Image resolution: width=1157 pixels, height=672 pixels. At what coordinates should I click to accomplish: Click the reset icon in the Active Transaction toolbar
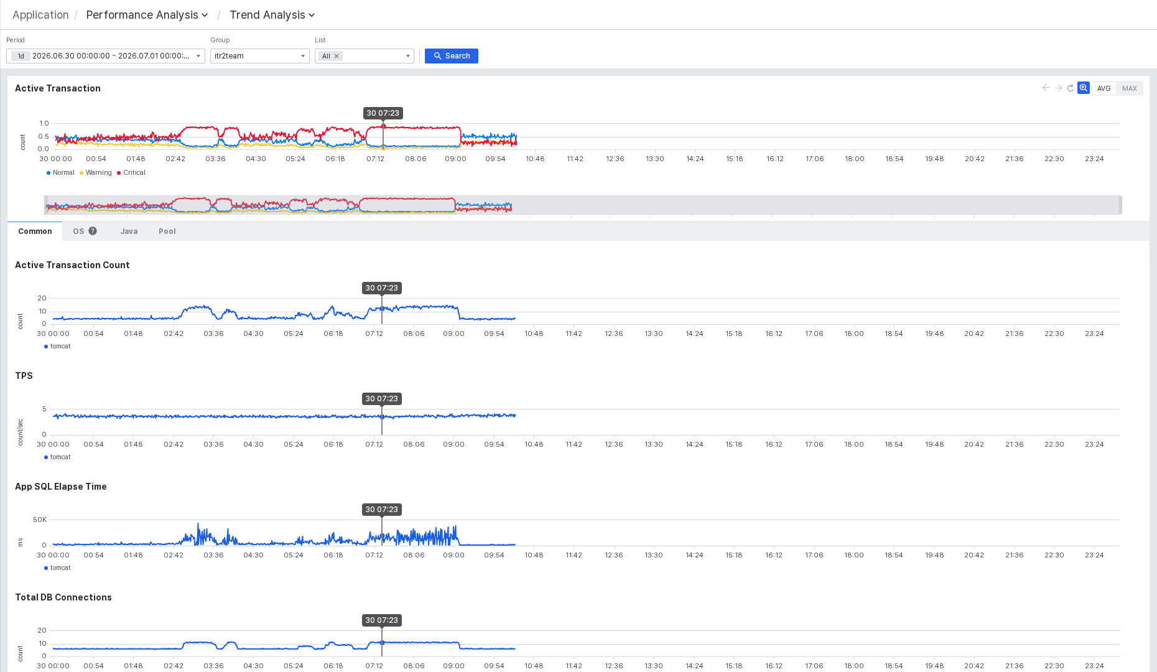click(1071, 88)
